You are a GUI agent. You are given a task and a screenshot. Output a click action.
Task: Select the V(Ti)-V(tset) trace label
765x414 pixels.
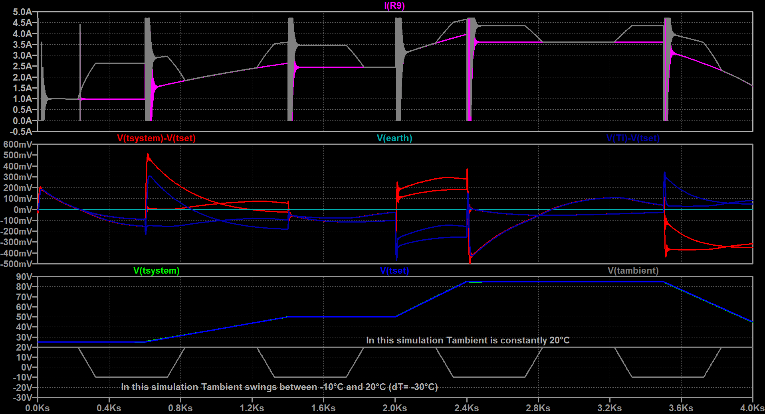tap(633, 138)
